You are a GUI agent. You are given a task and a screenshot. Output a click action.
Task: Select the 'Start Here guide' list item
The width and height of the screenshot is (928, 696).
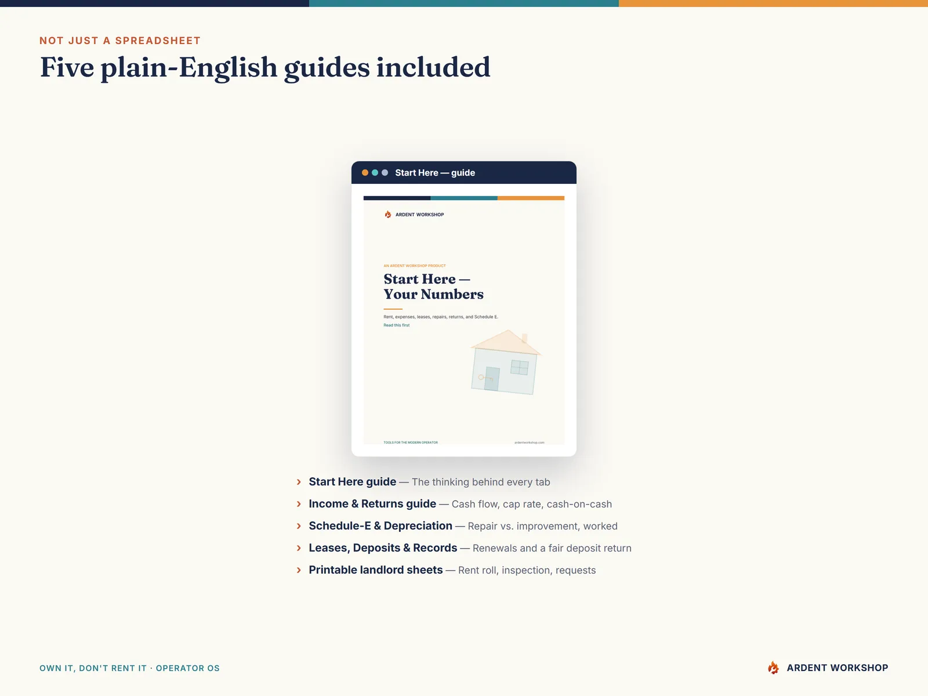coord(423,482)
